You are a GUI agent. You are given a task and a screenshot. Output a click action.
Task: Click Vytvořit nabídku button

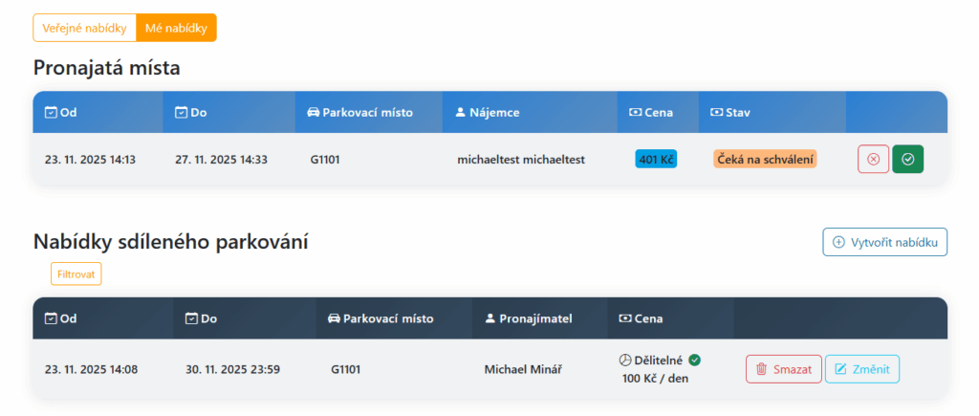[884, 242]
